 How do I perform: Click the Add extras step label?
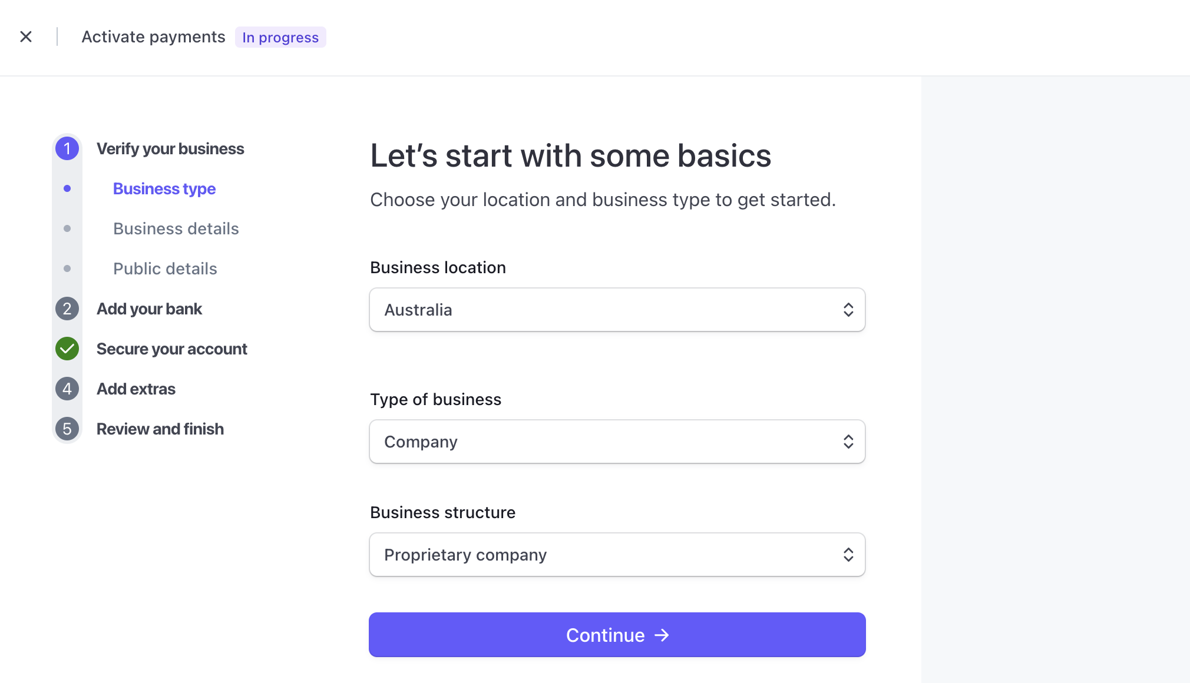pyautogui.click(x=135, y=388)
